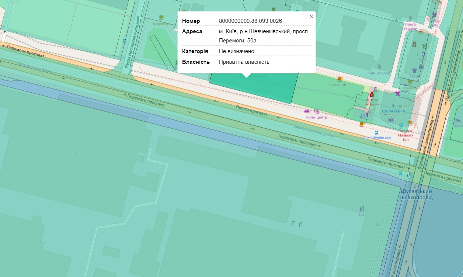
Task: Click the ст. м. Шулявська bus stop icon
Action: pos(376,133)
